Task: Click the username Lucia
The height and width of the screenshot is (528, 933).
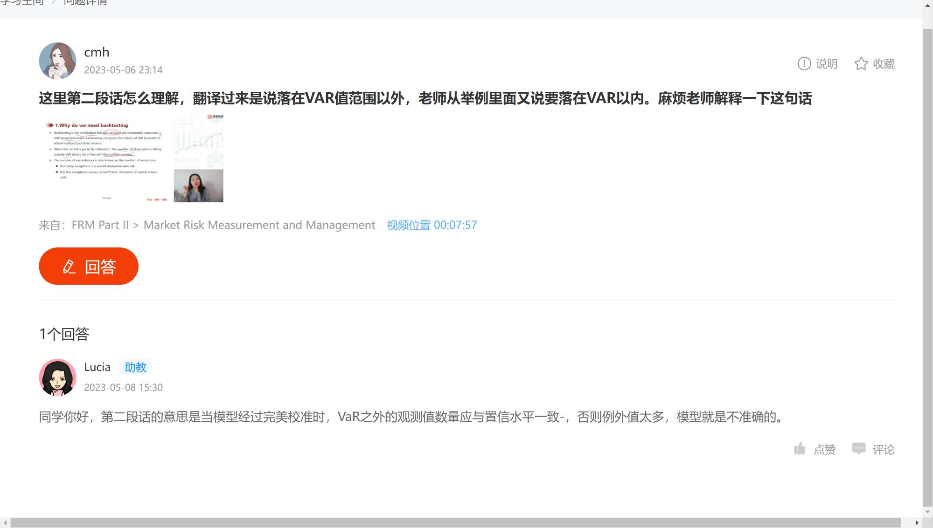Action: point(97,367)
